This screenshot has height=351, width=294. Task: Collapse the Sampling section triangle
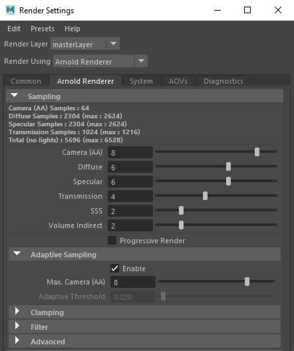coord(15,95)
